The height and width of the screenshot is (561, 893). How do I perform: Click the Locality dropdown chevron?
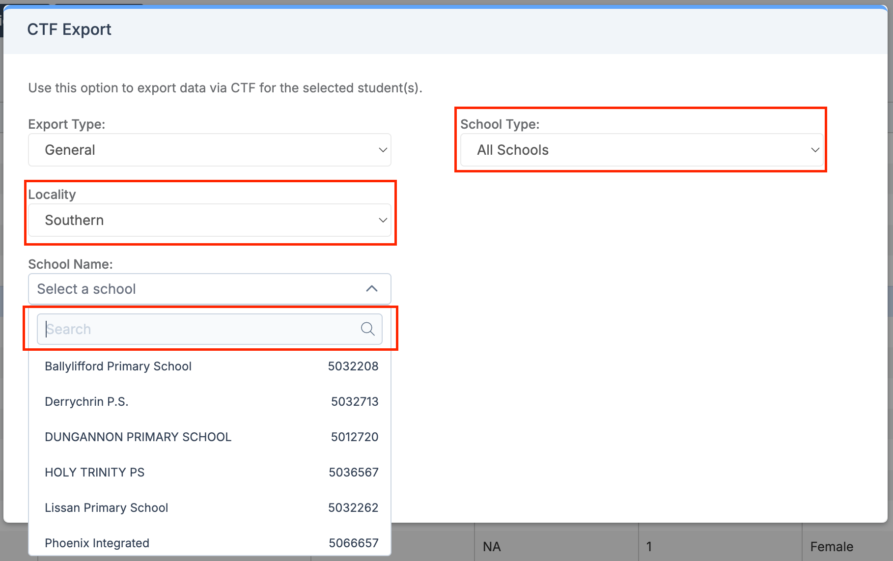[x=383, y=220]
